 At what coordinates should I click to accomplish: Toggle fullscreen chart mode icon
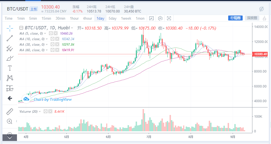click(169, 18)
